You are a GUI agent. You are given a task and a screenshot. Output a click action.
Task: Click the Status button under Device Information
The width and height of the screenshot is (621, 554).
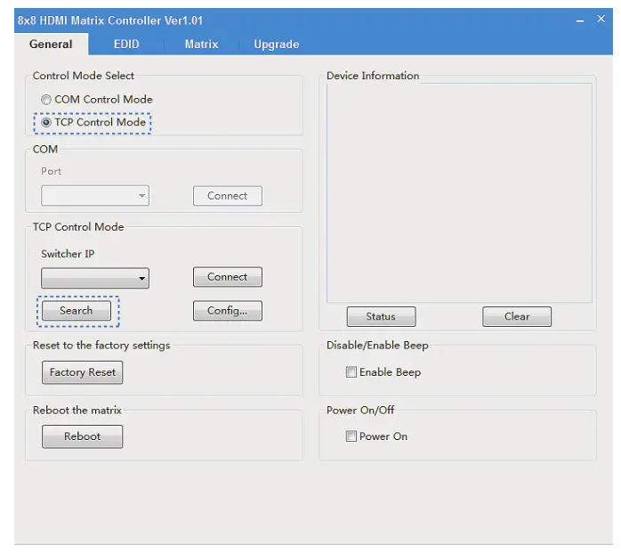click(x=381, y=316)
